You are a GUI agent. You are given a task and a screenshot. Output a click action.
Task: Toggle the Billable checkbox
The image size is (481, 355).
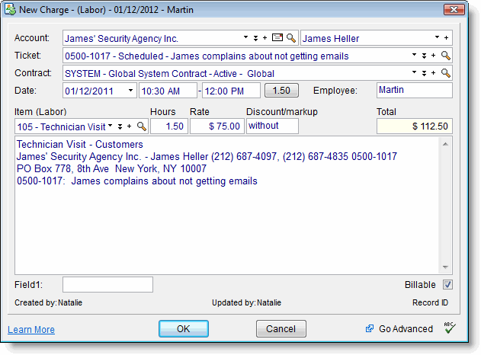coord(447,285)
